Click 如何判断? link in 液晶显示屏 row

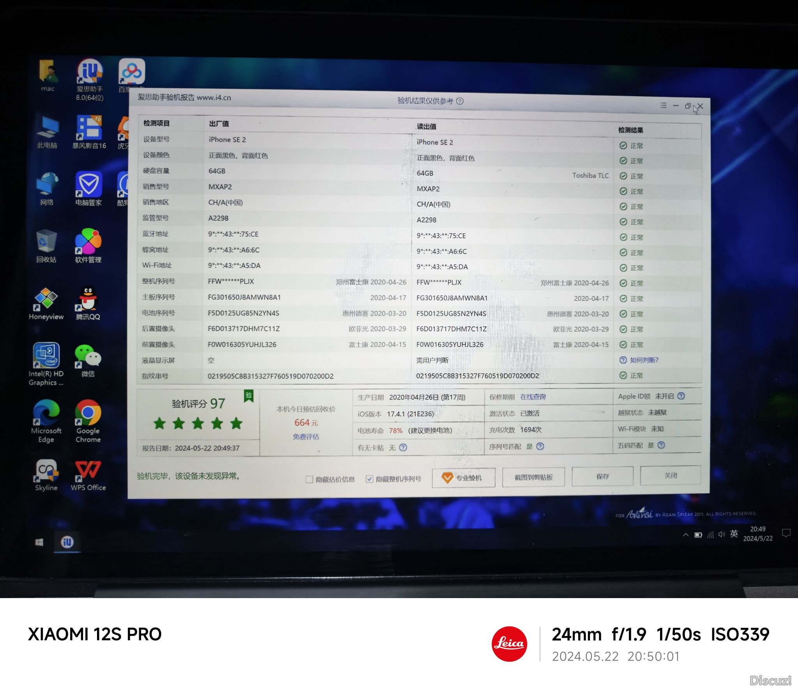(644, 360)
